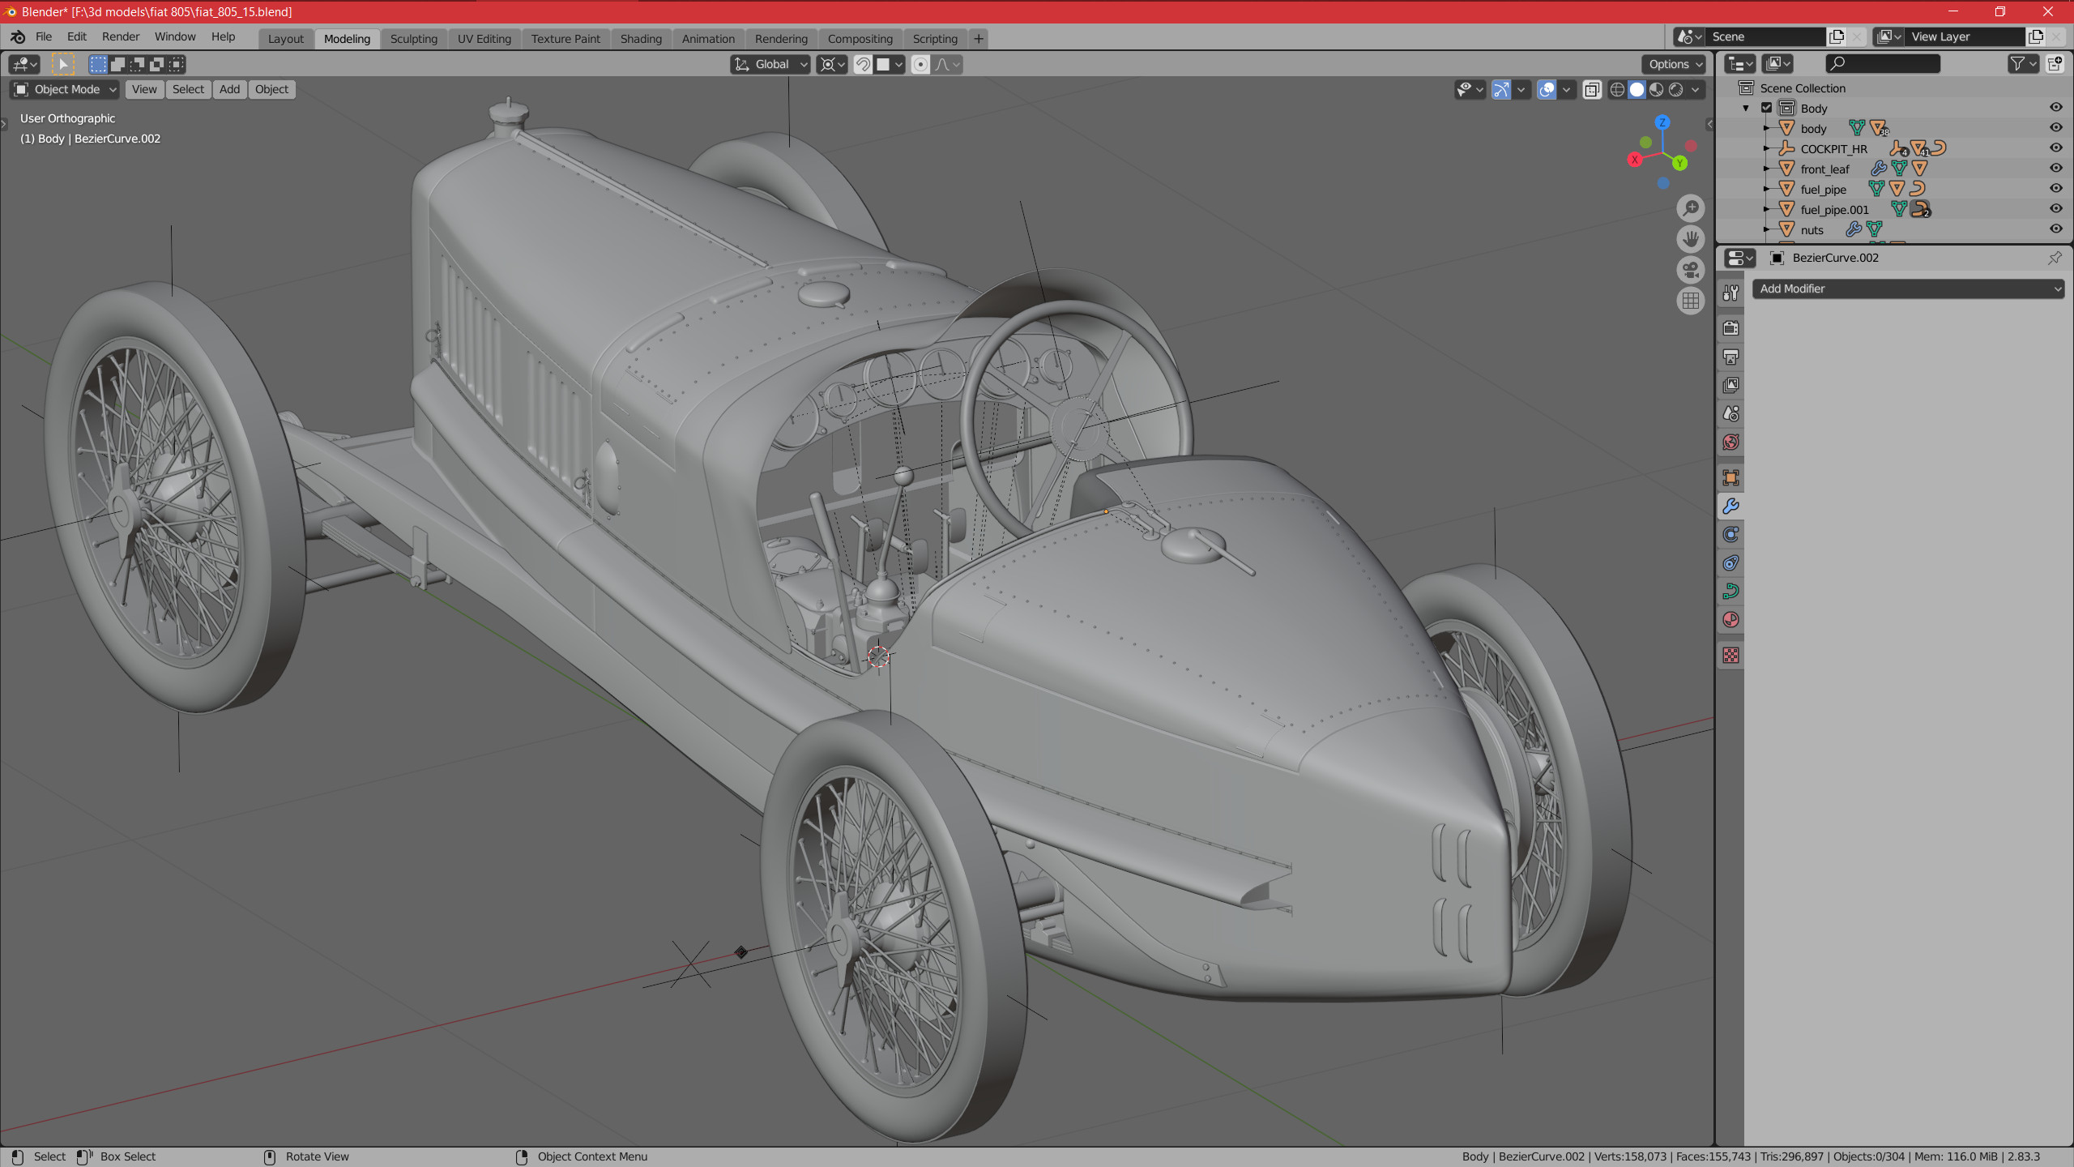The width and height of the screenshot is (2074, 1167).
Task: Open Material properties tab
Action: [1731, 619]
